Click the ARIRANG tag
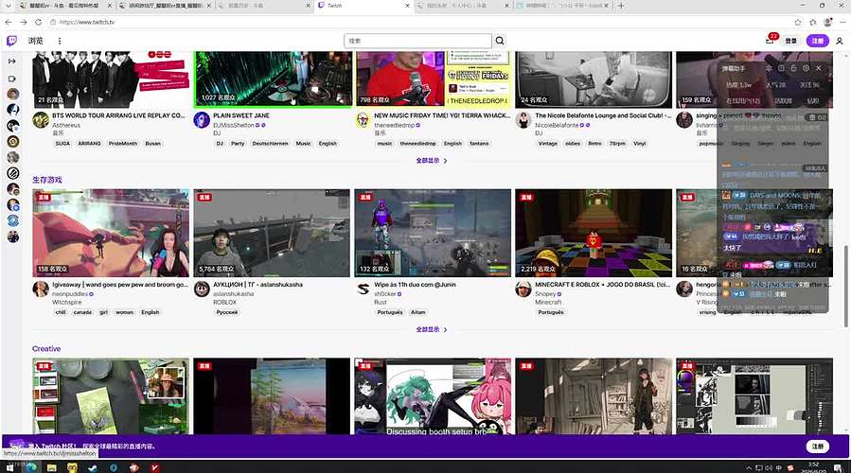851x473 pixels. pos(89,143)
